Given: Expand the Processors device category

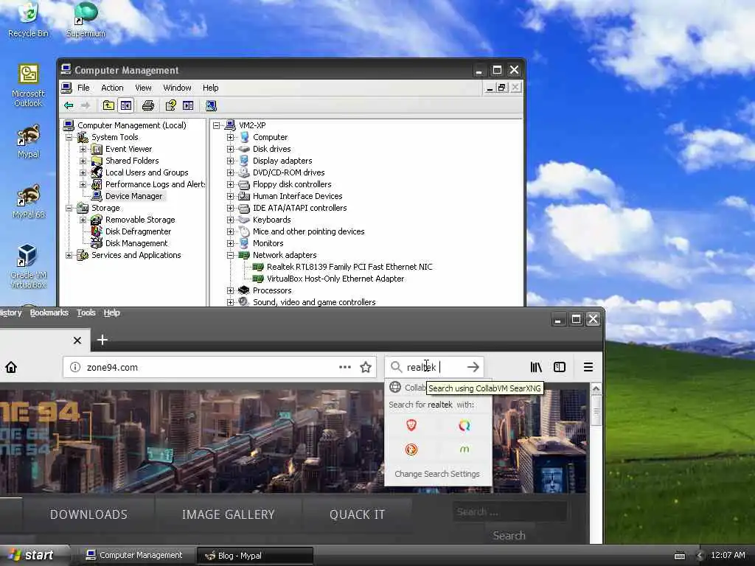Looking at the screenshot, I should 230,290.
